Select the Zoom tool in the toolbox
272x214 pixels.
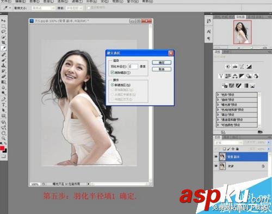click(x=3, y=139)
